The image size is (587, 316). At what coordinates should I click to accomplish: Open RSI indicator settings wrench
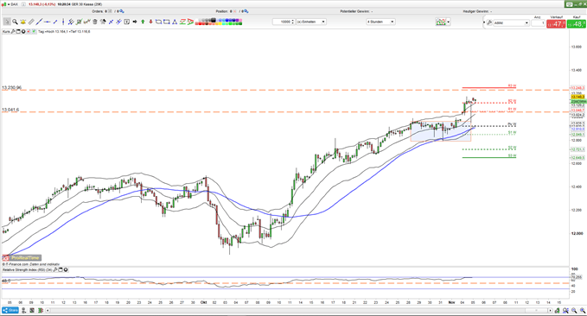click(x=54, y=269)
